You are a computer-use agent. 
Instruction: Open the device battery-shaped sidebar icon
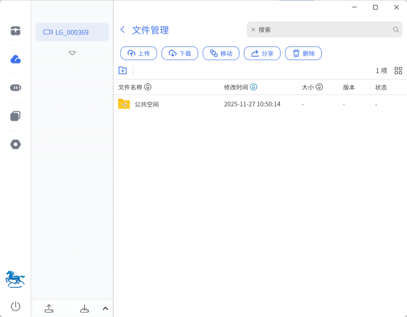tap(16, 88)
